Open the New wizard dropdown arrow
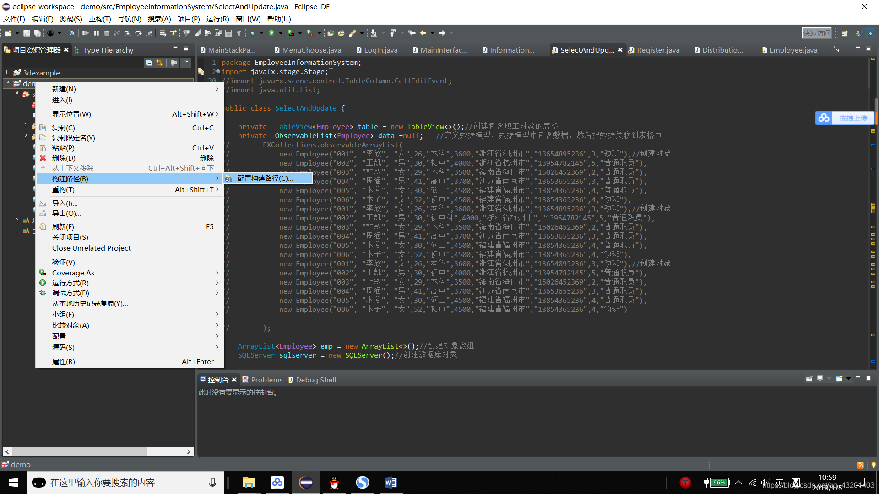The height and width of the screenshot is (494, 879). 17,33
